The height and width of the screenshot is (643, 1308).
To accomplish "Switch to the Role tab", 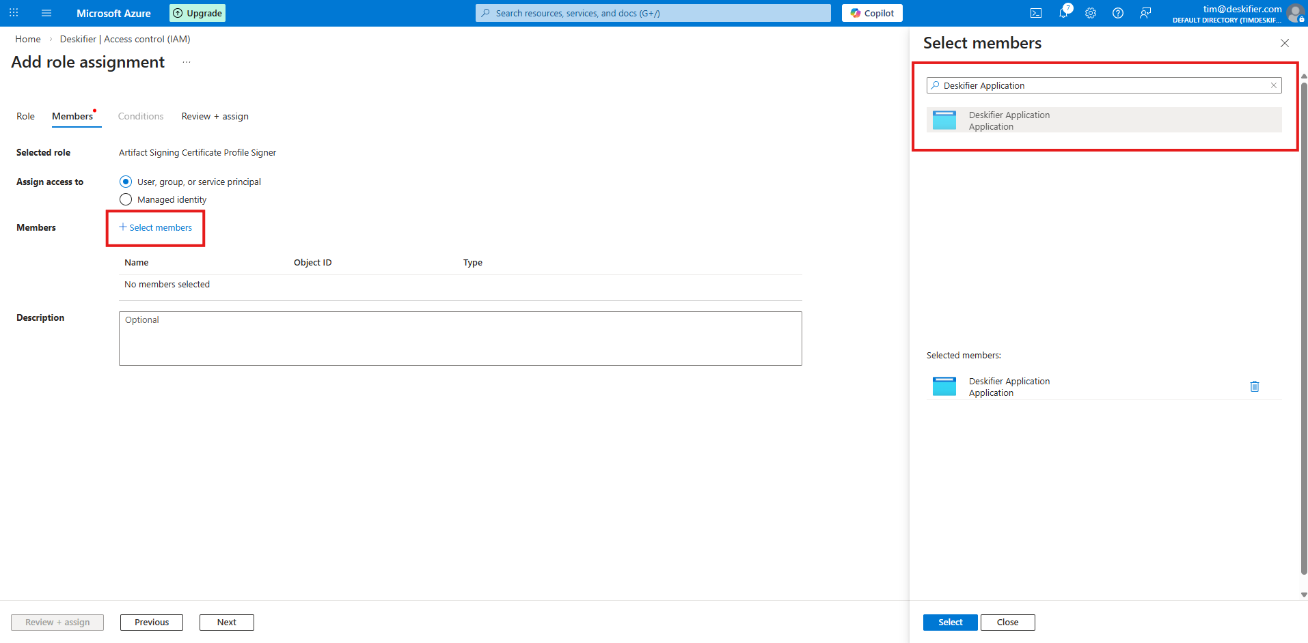I will tap(25, 116).
